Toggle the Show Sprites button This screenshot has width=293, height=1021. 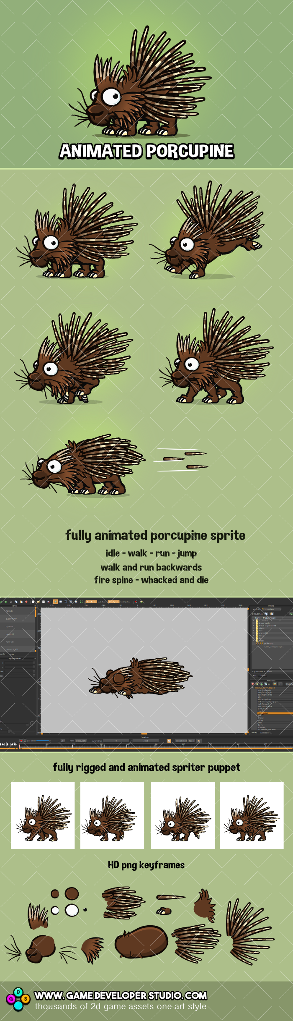coord(114,602)
